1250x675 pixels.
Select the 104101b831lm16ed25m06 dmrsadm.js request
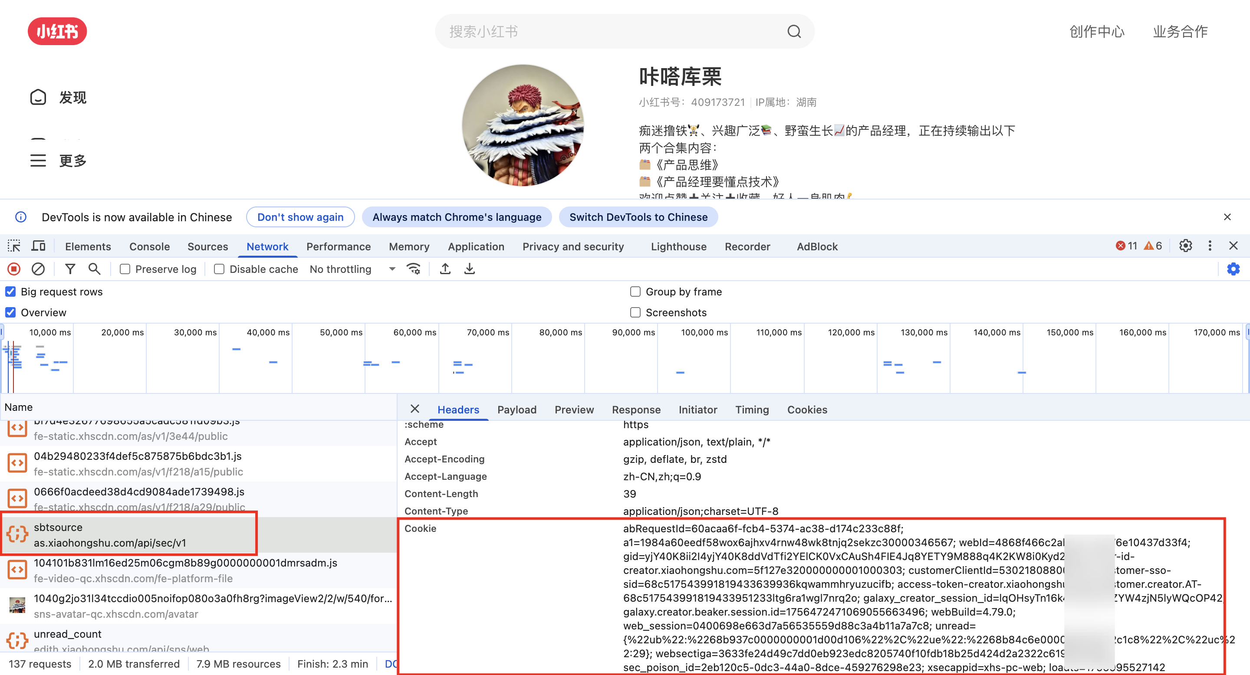click(198, 570)
